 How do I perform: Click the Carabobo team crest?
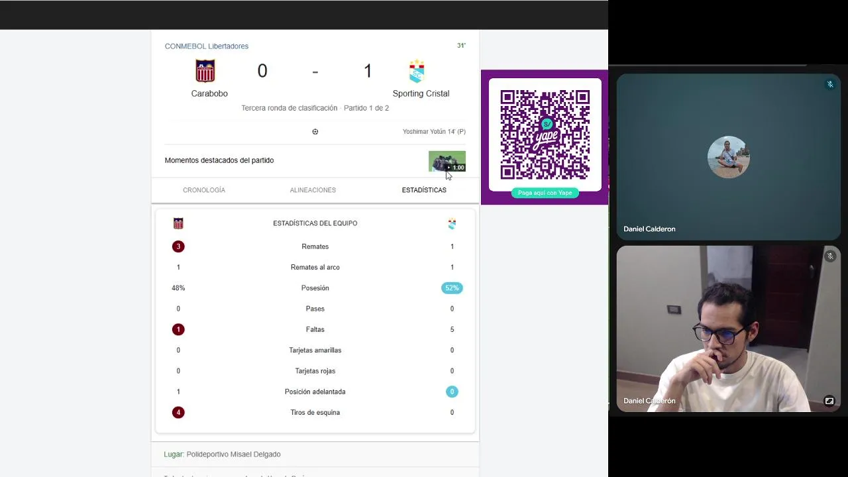205,71
